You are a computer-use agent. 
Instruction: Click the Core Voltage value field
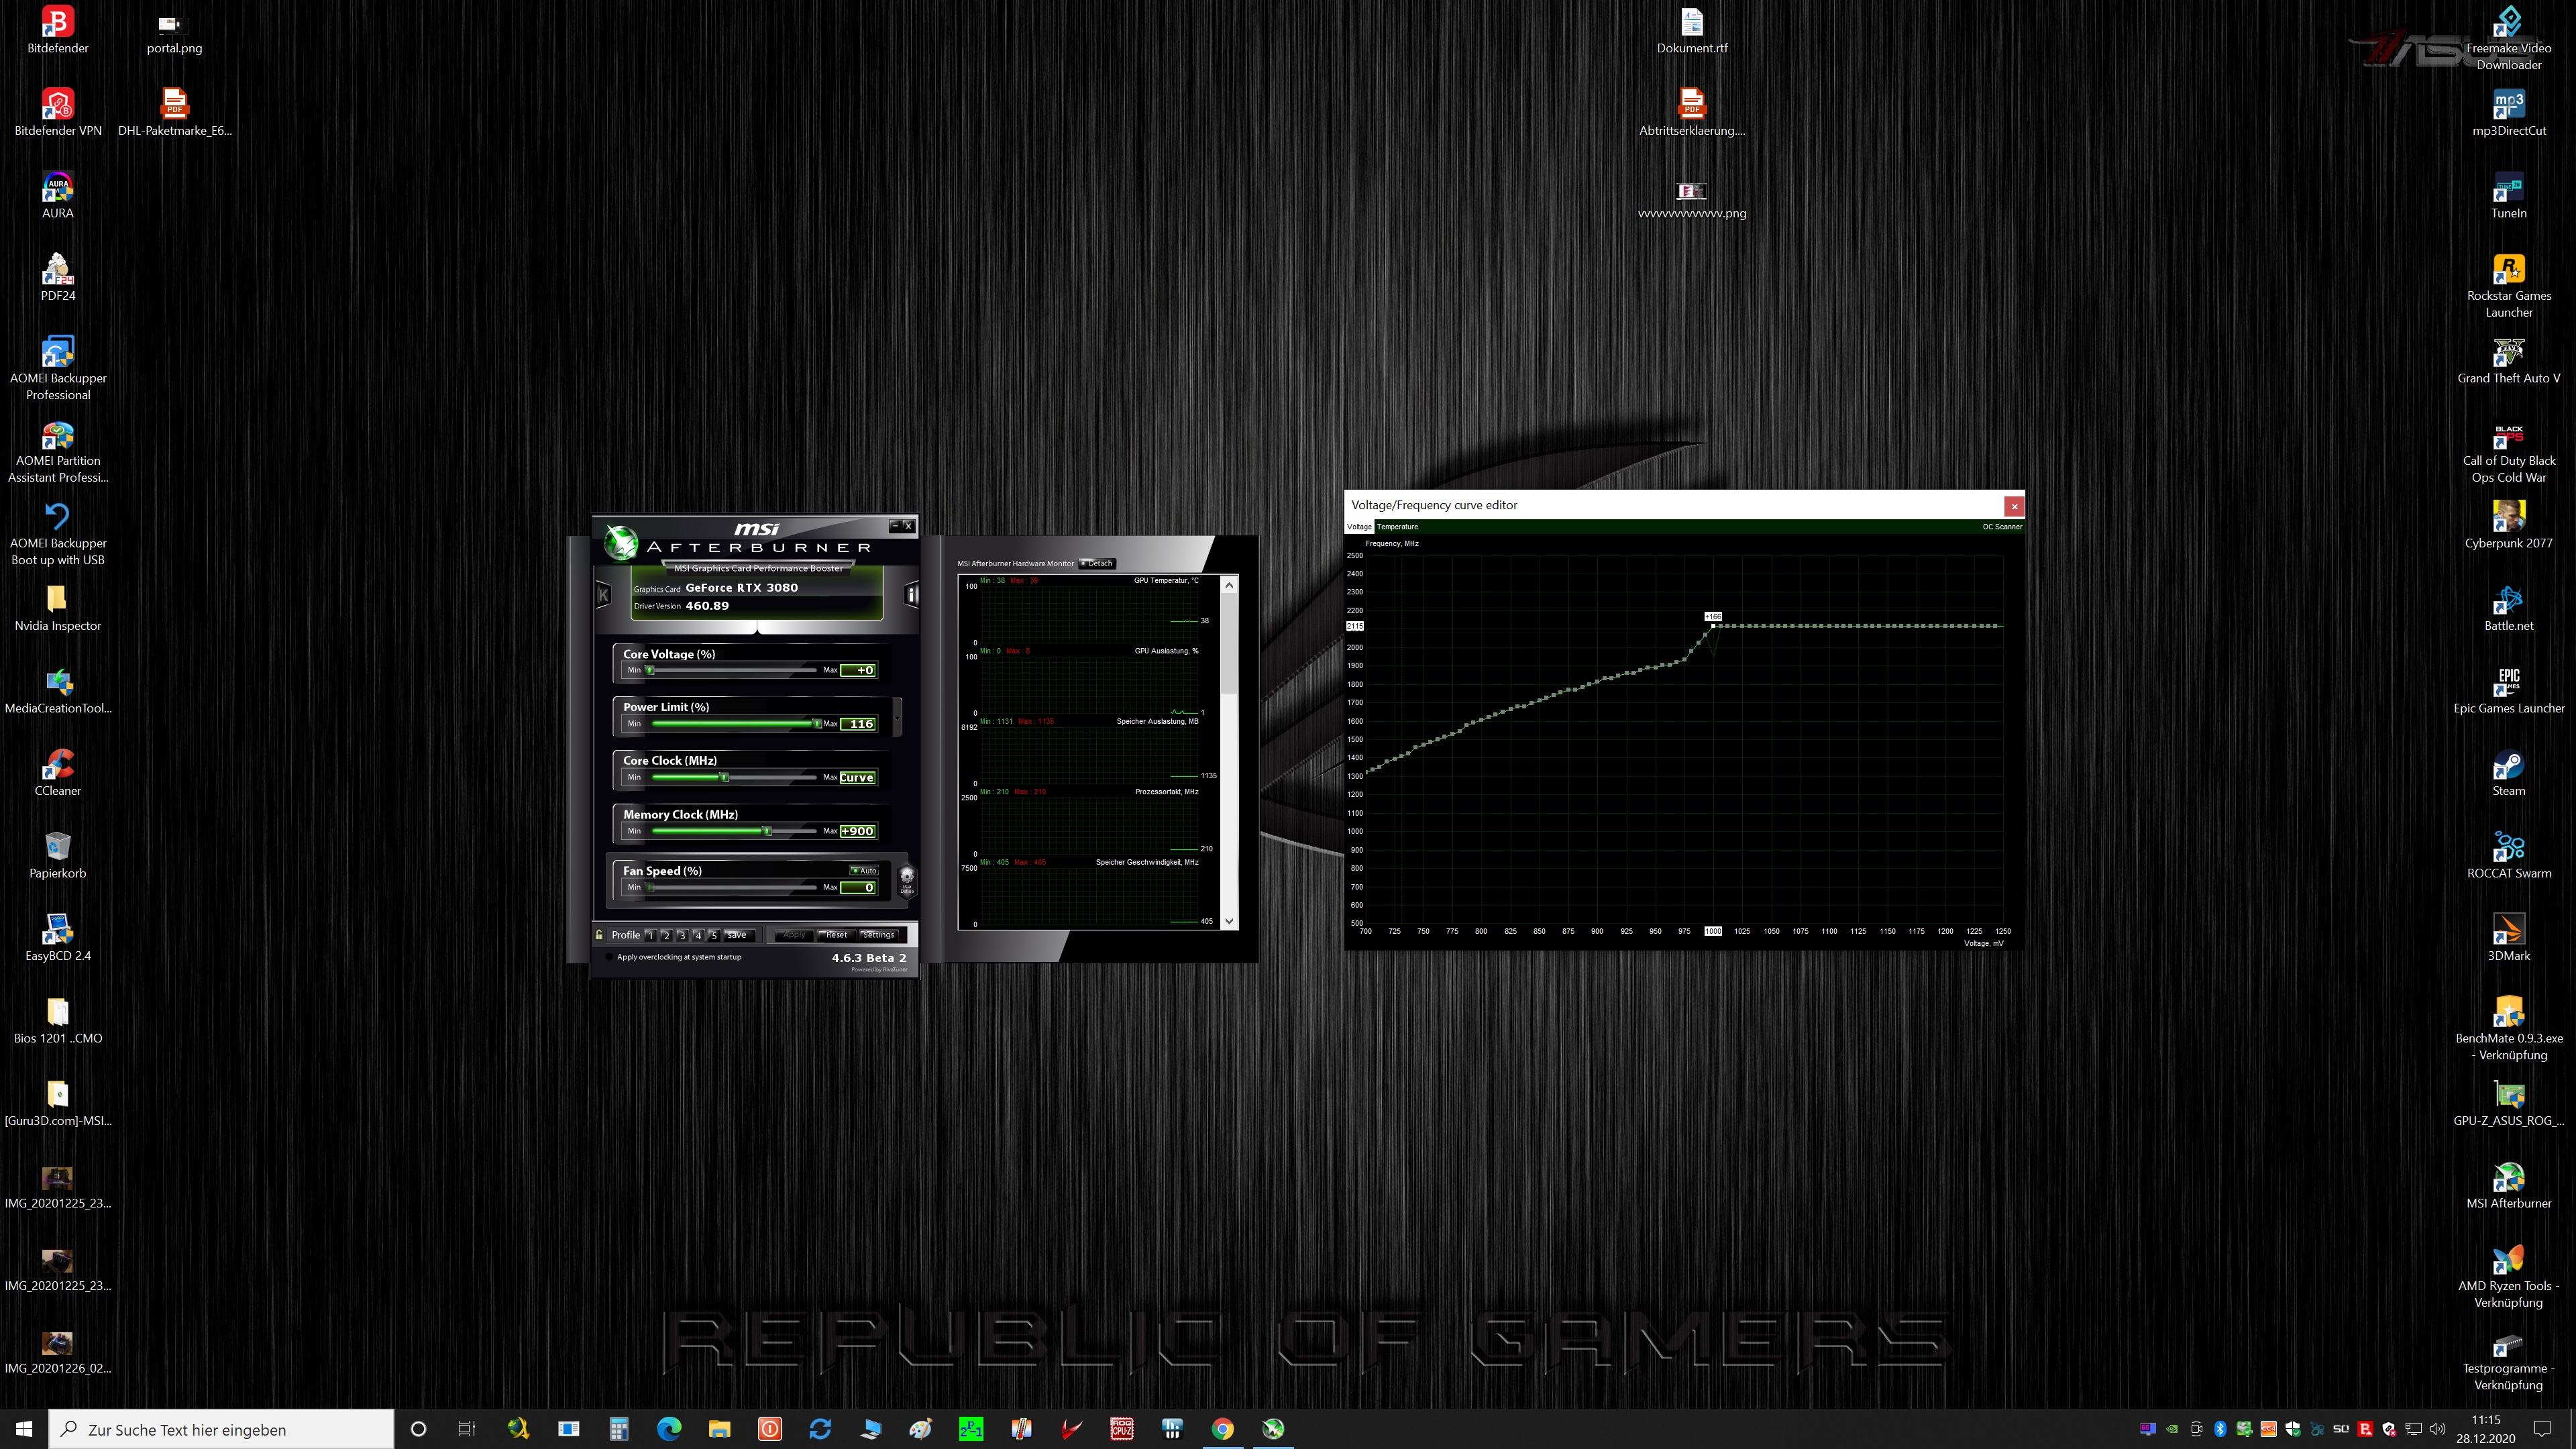(x=859, y=670)
